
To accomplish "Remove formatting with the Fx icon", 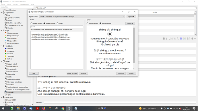I will 178,39.
